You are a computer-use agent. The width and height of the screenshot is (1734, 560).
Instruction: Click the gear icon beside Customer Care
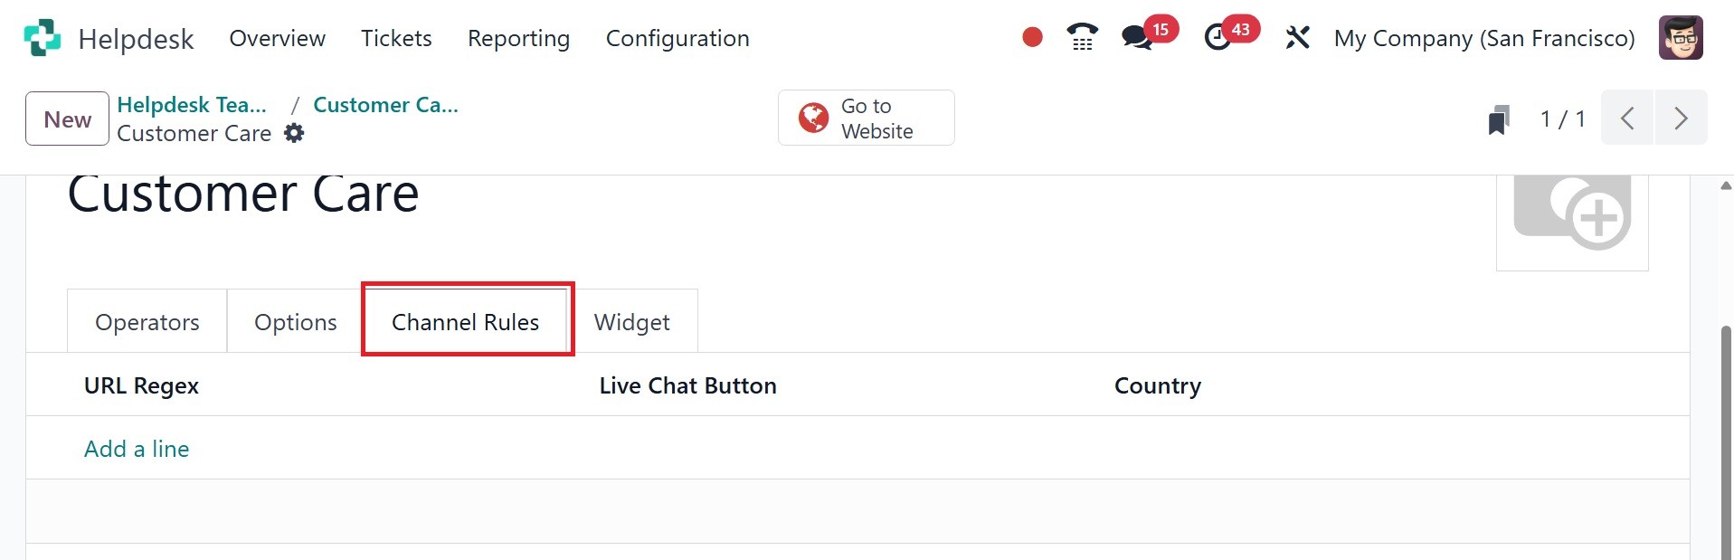pyautogui.click(x=294, y=133)
